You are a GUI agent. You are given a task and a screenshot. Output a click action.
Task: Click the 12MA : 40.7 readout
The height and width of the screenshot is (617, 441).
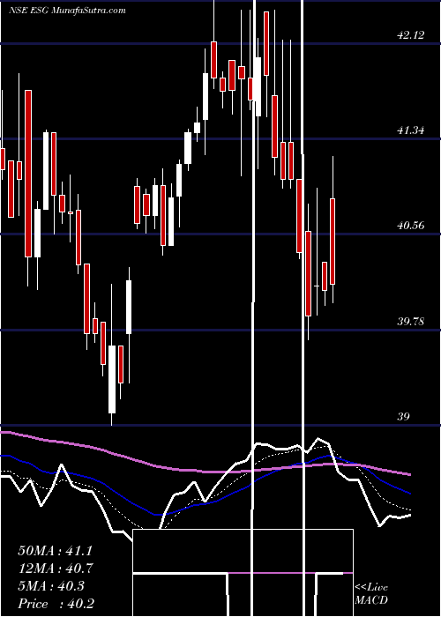pyautogui.click(x=55, y=569)
